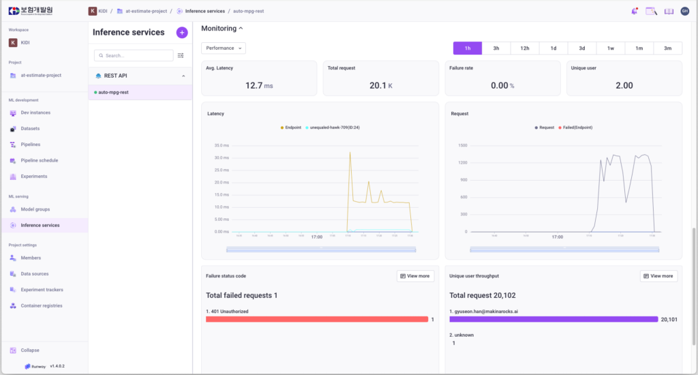
Task: Click the Latency chart time range slider
Action: [320, 248]
